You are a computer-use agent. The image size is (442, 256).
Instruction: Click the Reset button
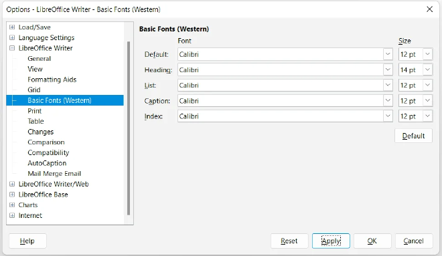289,241
